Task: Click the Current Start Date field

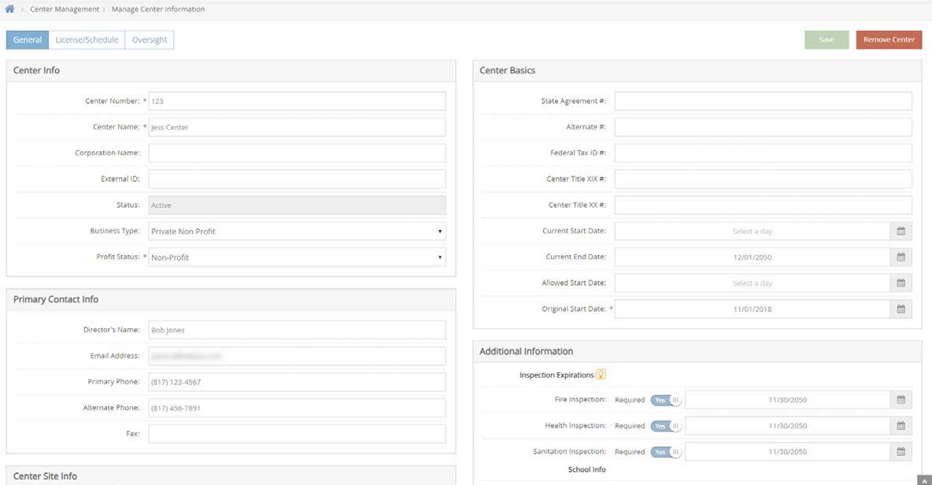Action: point(753,231)
